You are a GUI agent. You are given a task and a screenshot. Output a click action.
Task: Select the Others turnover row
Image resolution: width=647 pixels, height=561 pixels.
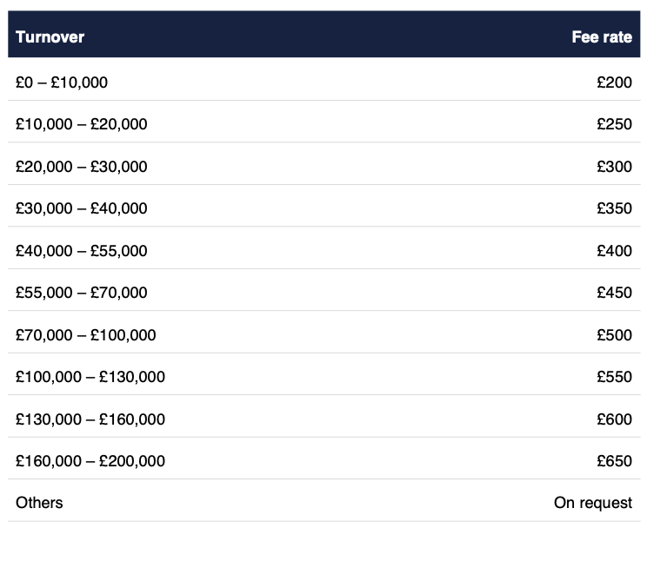point(39,503)
